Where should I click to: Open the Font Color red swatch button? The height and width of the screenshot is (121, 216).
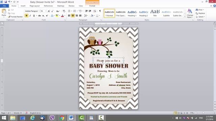coord(62,16)
